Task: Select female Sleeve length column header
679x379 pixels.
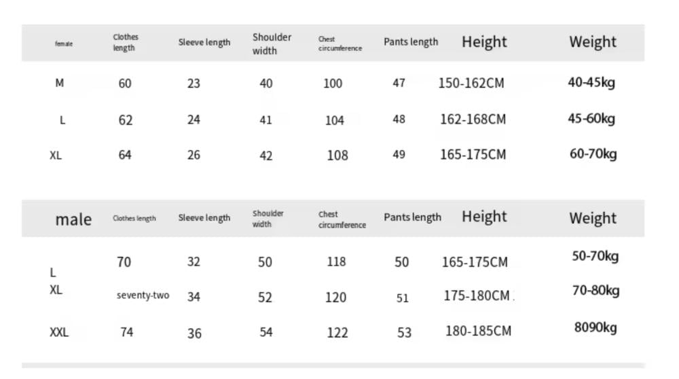Action: (204, 42)
